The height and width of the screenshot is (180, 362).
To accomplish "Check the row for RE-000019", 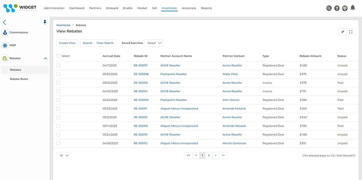I will pyautogui.click(x=58, y=100).
